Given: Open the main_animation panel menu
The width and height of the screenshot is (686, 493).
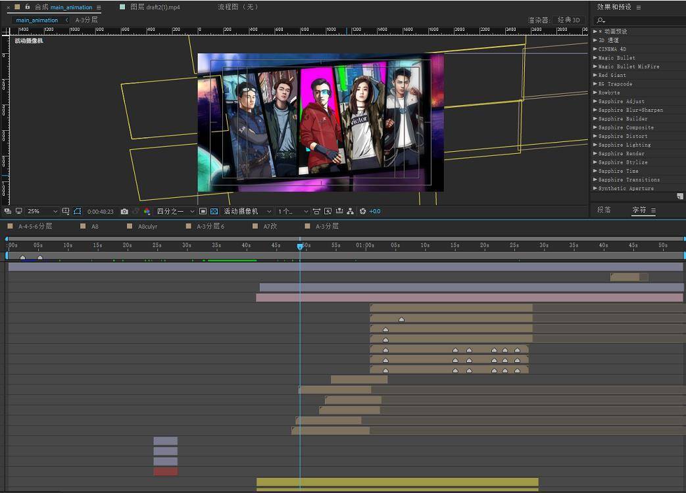Looking at the screenshot, I should pos(99,7).
